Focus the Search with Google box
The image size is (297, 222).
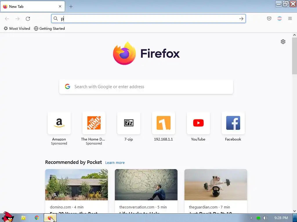pos(146,87)
